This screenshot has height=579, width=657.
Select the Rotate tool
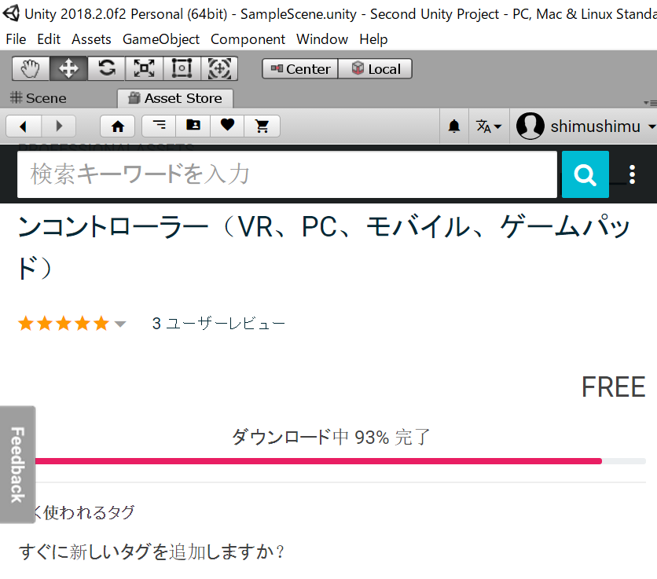[x=106, y=69]
